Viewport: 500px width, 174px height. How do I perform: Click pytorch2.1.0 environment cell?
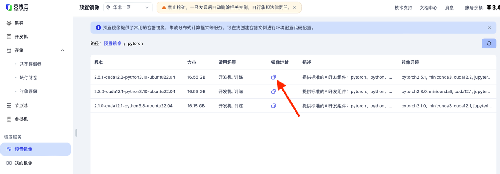click(446, 106)
